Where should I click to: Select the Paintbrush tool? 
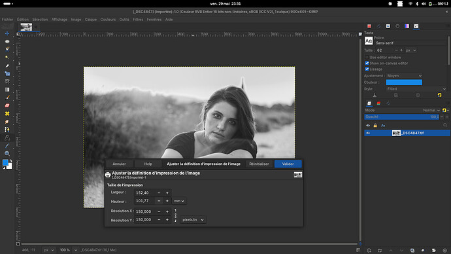click(7, 98)
